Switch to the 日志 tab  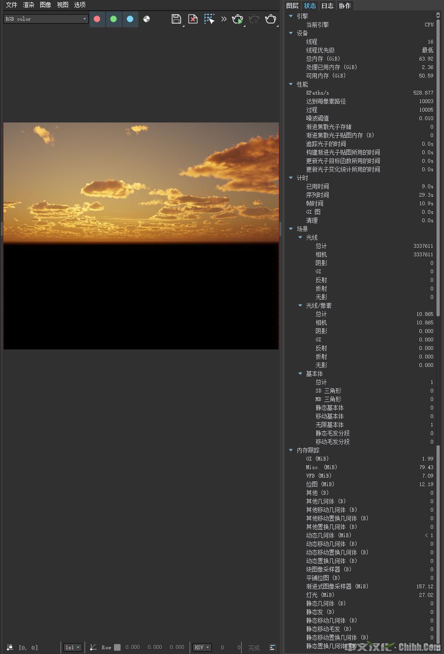pos(327,6)
